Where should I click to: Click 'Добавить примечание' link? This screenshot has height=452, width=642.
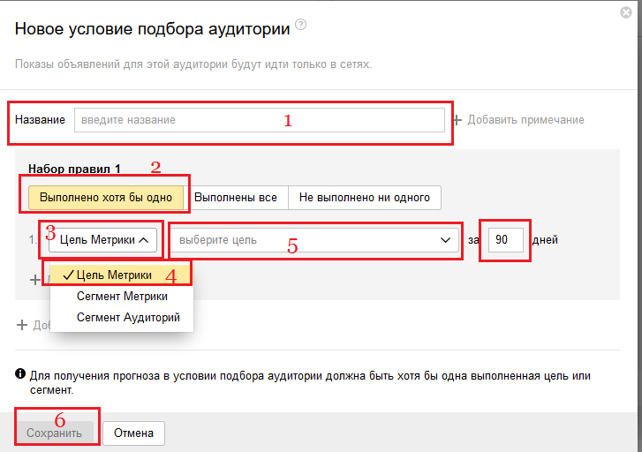click(x=518, y=120)
